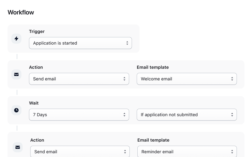Viewport: 252px width, 157px height.
Task: Click 'Action' label above first Send email
Action: (36, 67)
